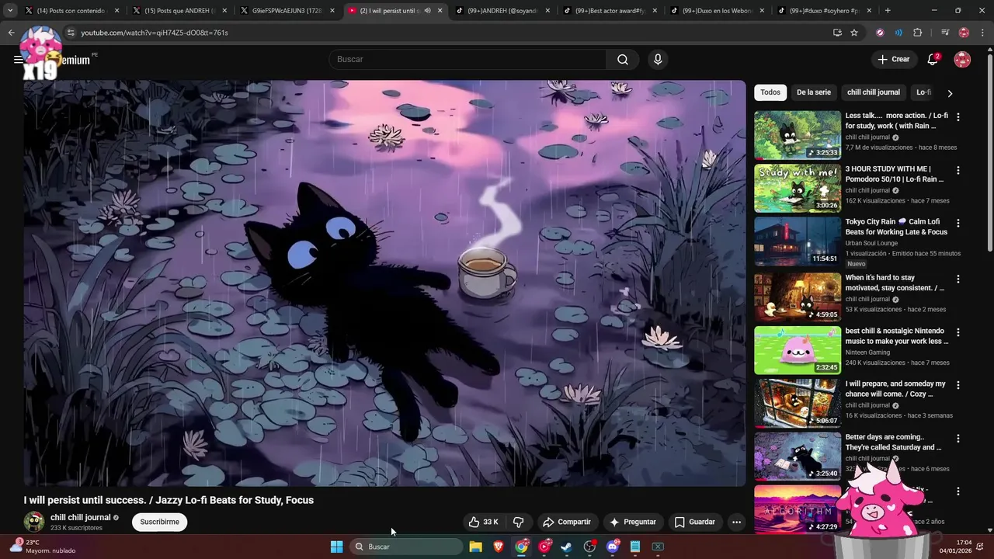Click the Crear button
The width and height of the screenshot is (994, 559).
coord(893,60)
